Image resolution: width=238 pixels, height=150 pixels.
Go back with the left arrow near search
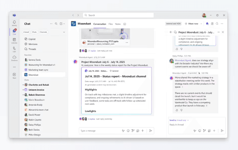73,15
